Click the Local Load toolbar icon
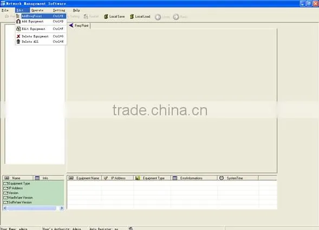The image size is (319, 230). click(132, 16)
